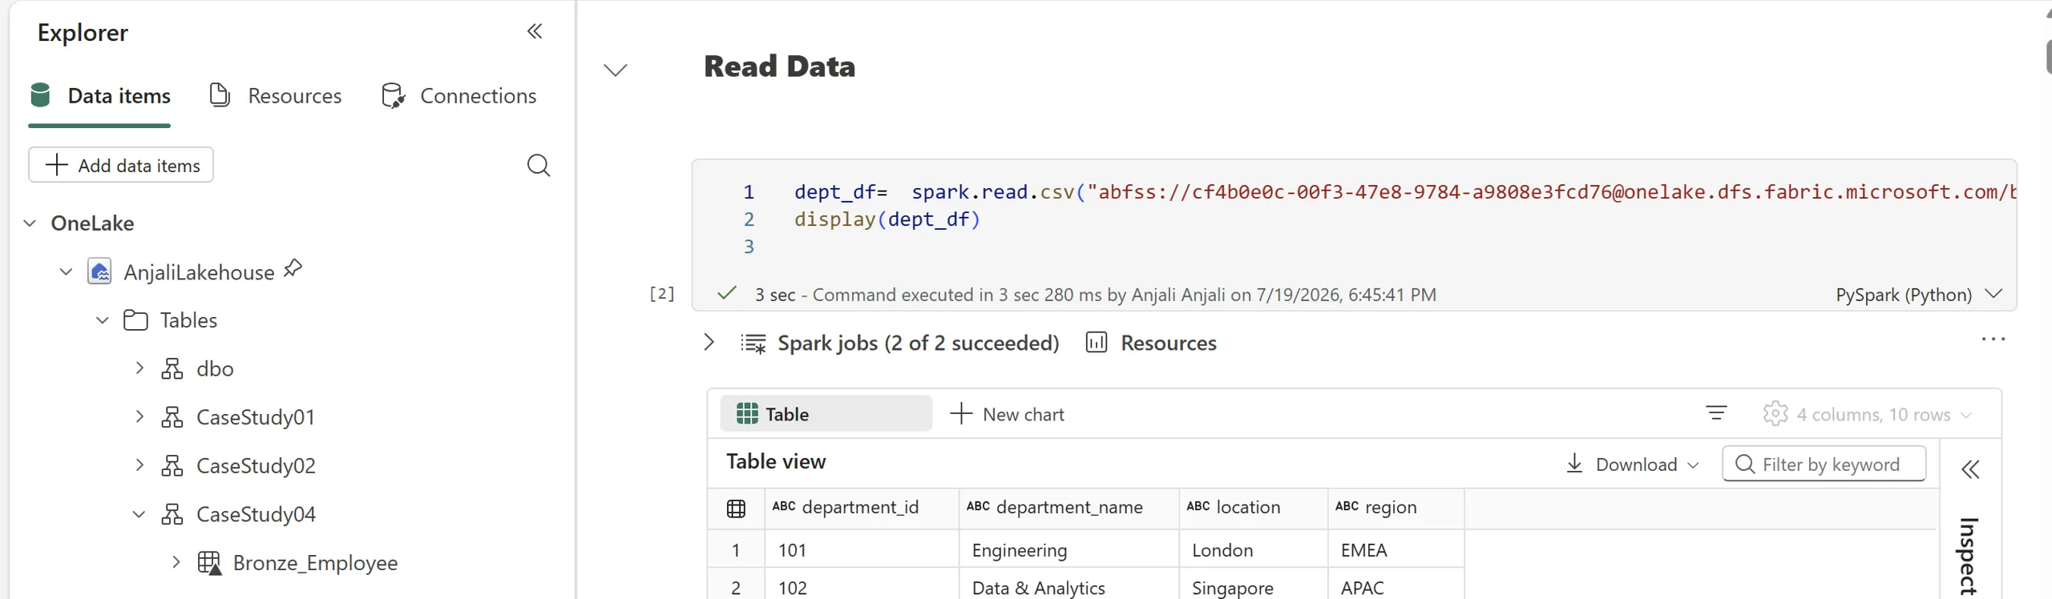Click the Add data items button

tap(121, 165)
